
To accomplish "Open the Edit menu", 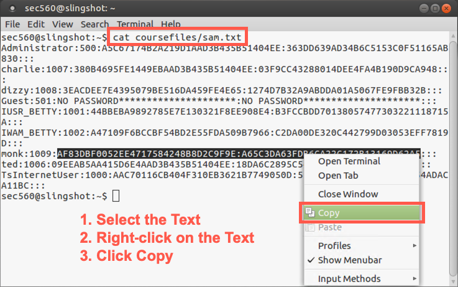I will pyautogui.click(x=36, y=24).
